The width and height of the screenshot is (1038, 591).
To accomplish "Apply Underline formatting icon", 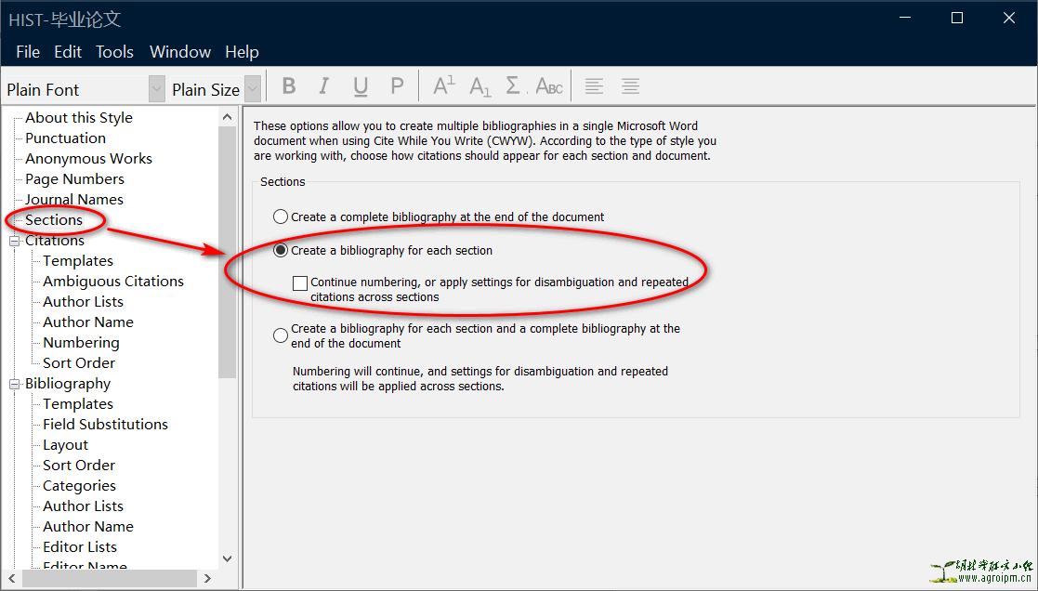I will coord(361,86).
